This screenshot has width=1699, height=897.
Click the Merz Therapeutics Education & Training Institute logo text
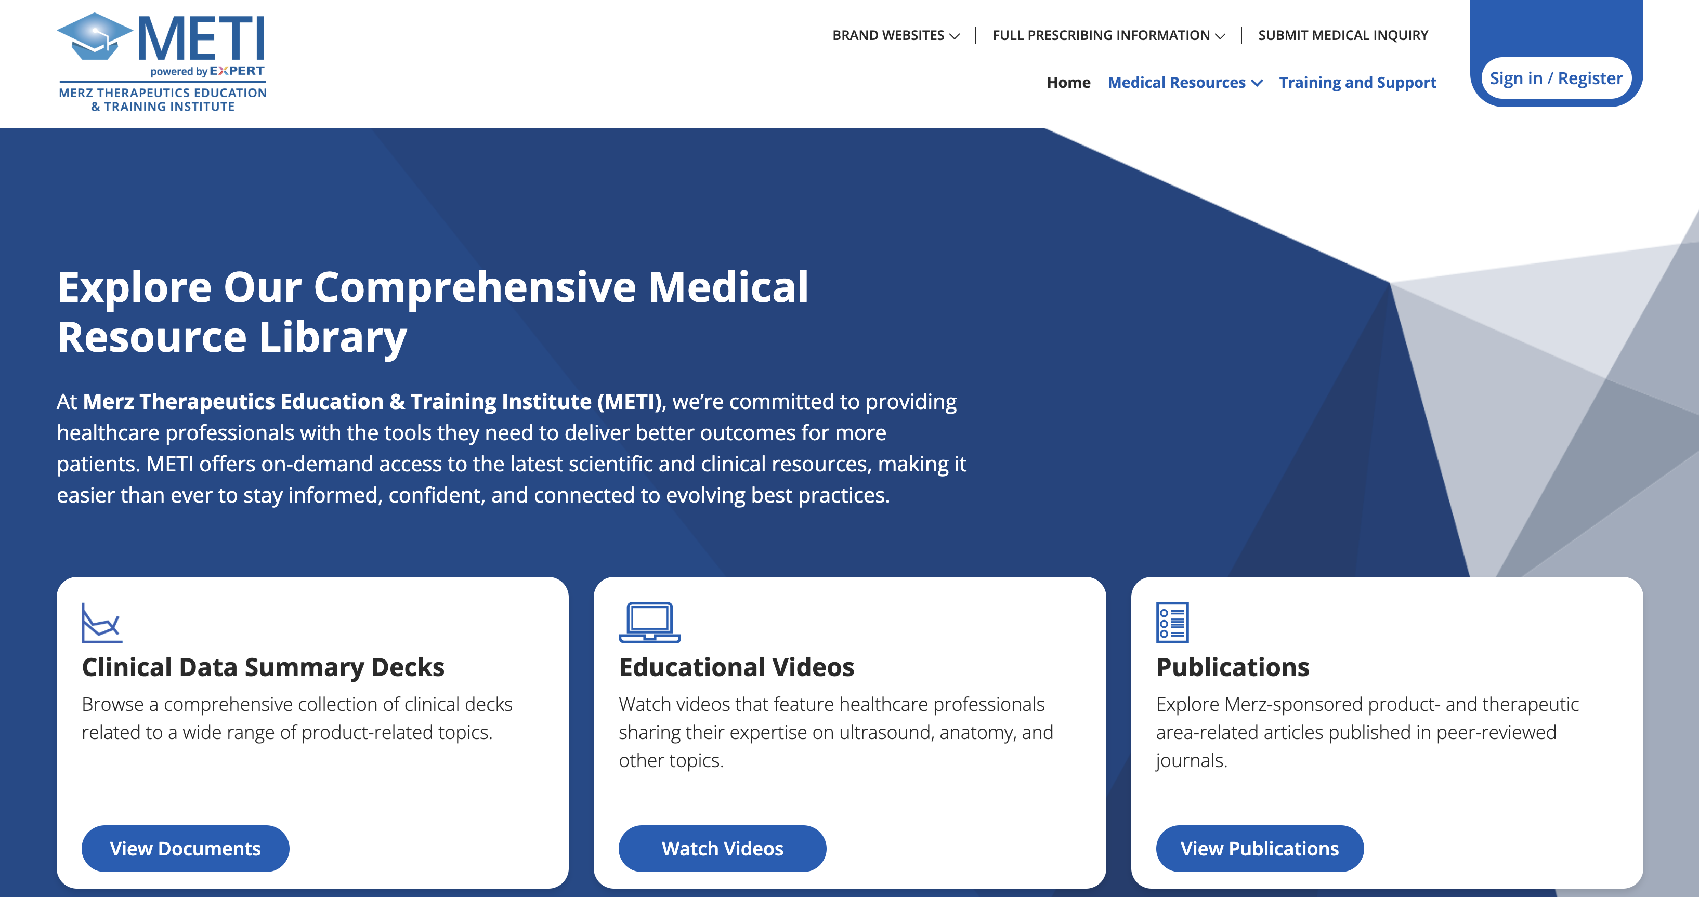[162, 99]
